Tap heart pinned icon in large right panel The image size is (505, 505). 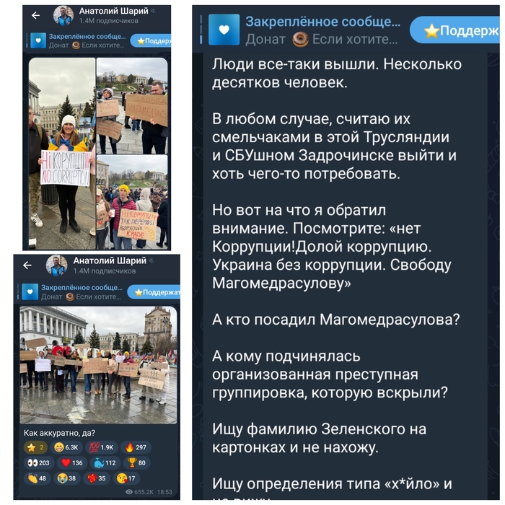point(224,30)
